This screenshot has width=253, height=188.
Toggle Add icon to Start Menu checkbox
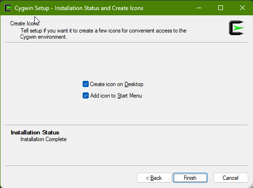point(85,96)
